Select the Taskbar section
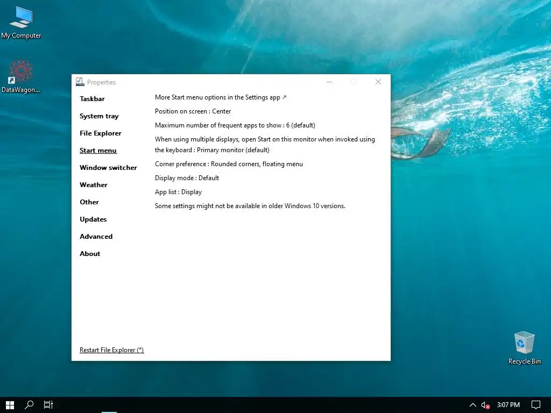The image size is (551, 413). [92, 99]
